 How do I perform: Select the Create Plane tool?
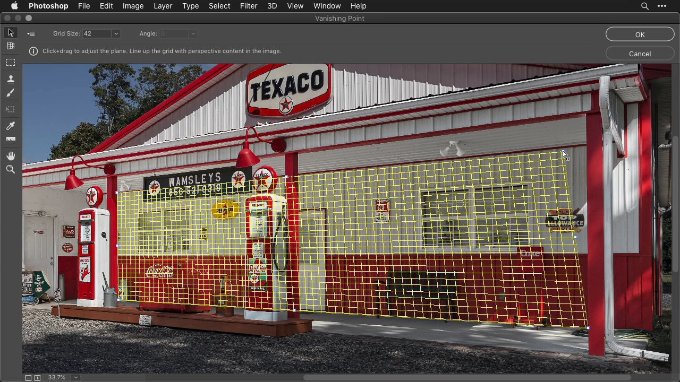point(11,46)
